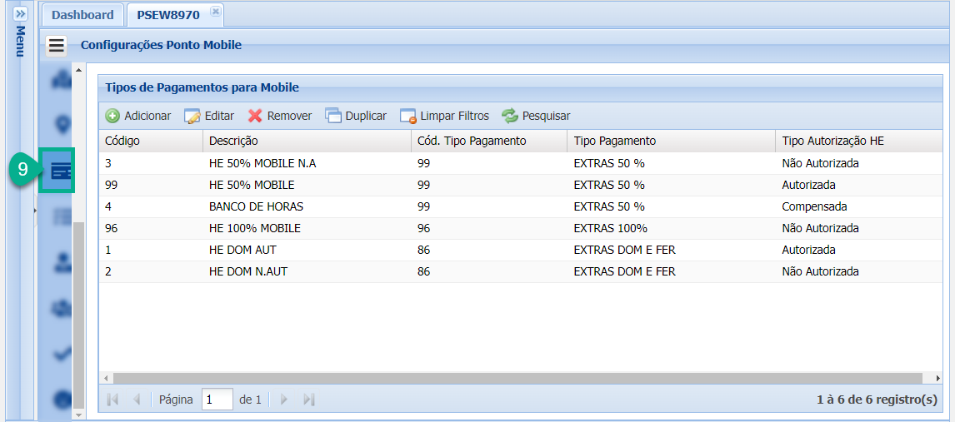The width and height of the screenshot is (955, 422).
Task: Click the Compensada authorization cell
Action: (859, 206)
